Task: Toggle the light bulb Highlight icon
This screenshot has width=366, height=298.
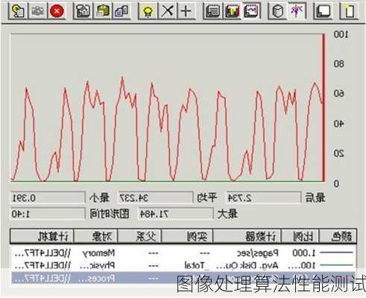Action: coord(148,11)
